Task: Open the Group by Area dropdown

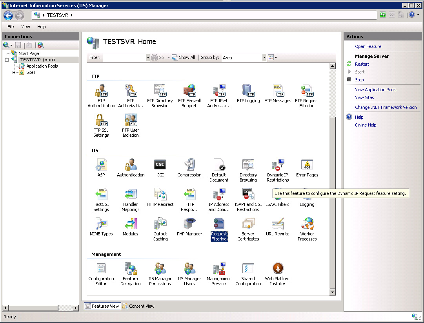Action: [264, 57]
